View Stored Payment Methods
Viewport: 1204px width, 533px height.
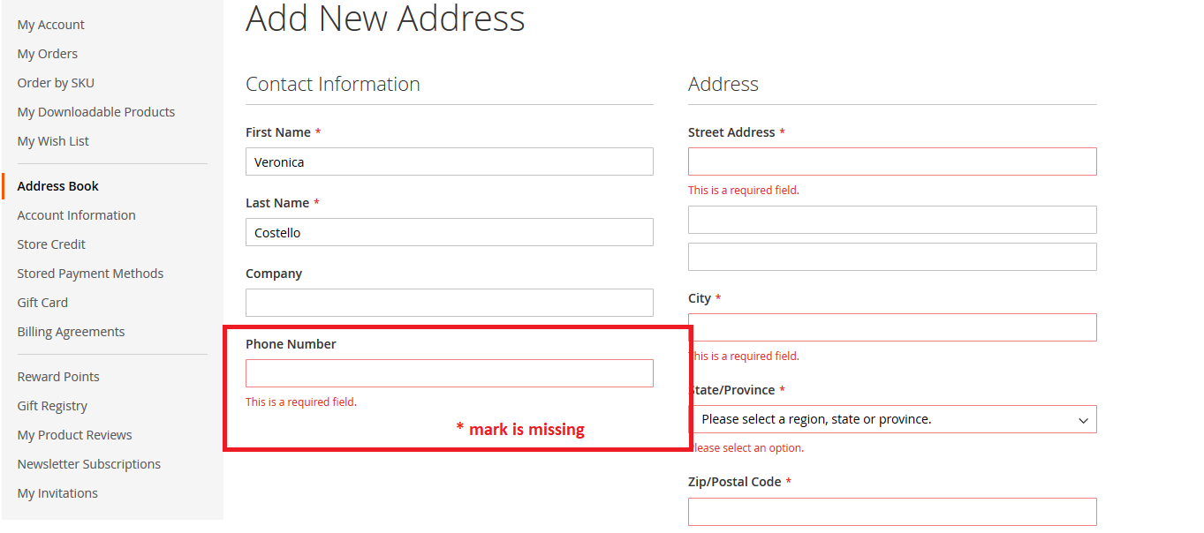coord(90,273)
